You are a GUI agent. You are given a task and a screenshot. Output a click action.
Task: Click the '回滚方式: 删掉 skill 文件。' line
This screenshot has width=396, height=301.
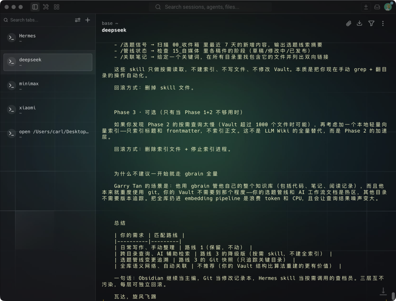[x=154, y=88]
